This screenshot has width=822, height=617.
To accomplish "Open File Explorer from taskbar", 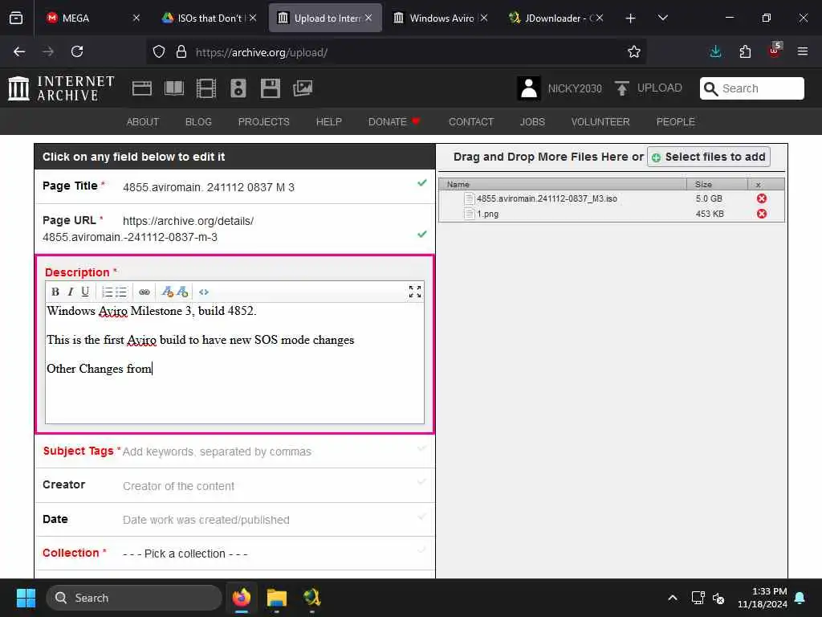I will pos(276,598).
